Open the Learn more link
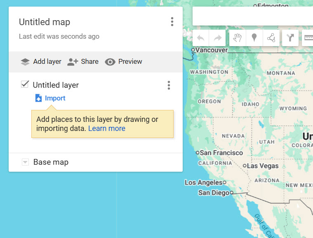 pos(107,128)
